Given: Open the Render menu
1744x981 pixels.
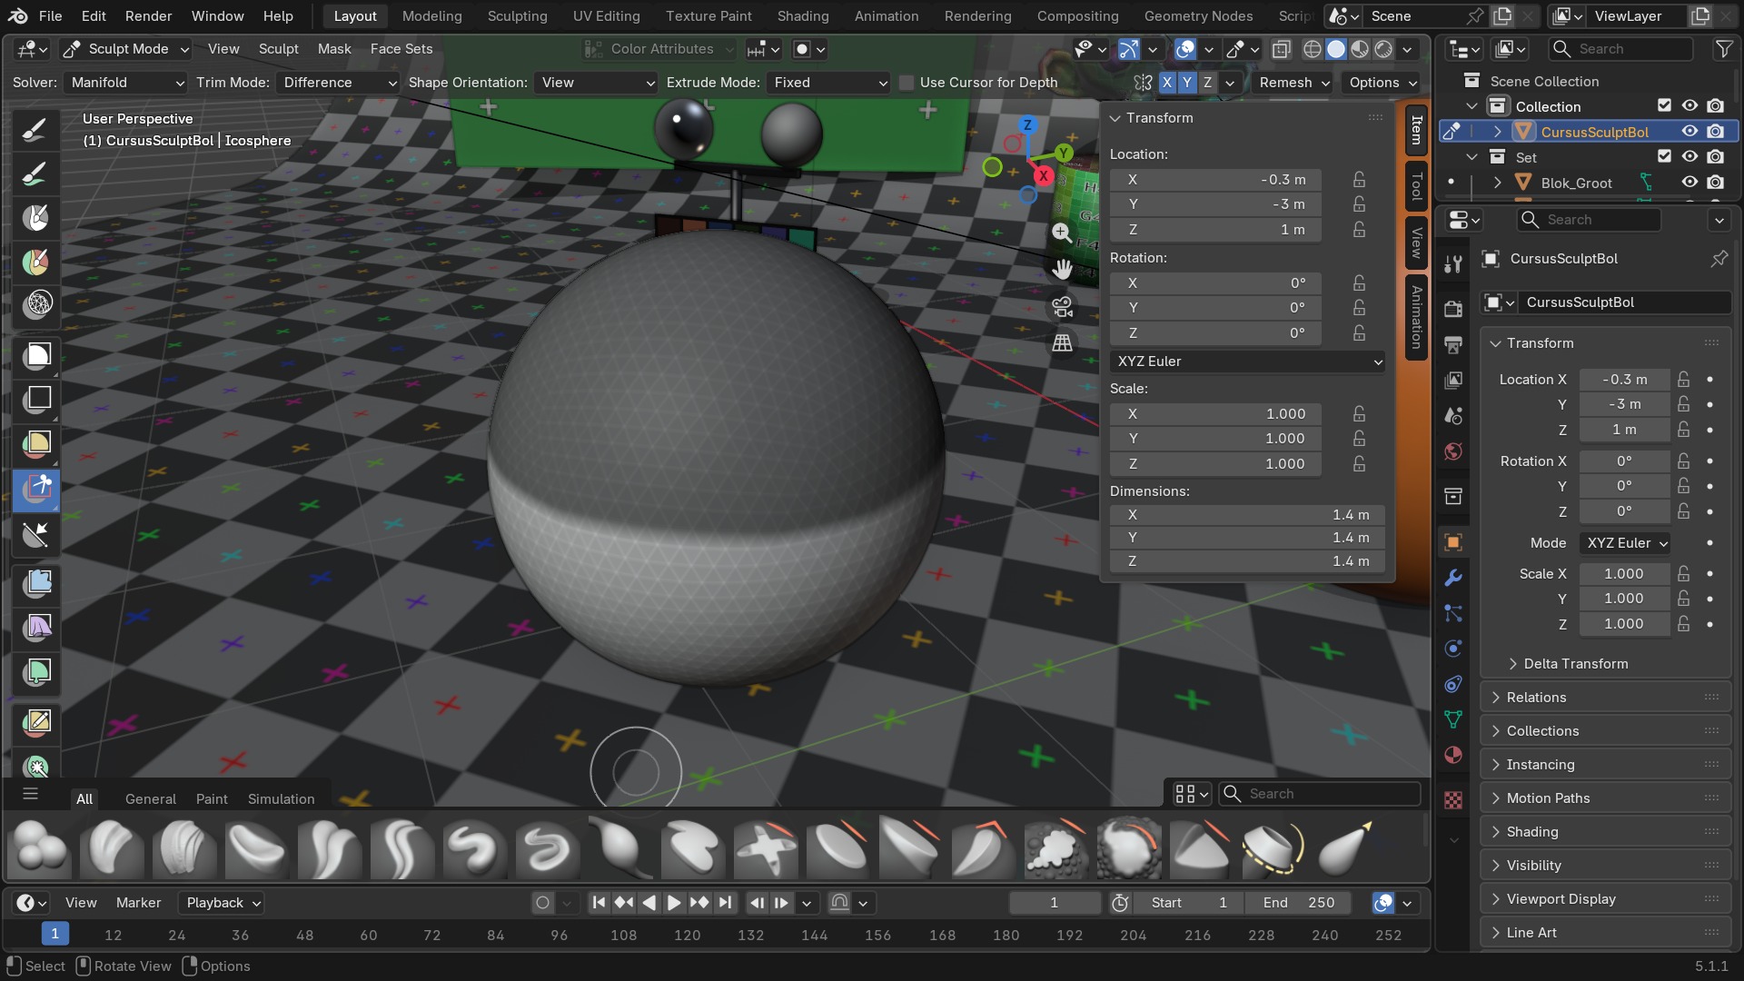Looking at the screenshot, I should 148,16.
